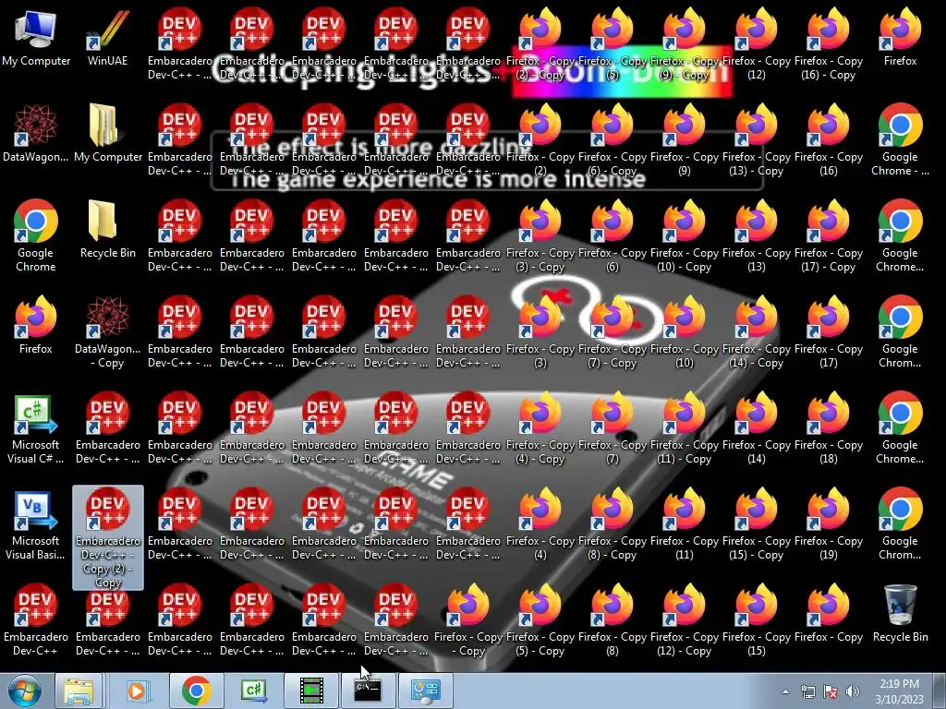This screenshot has height=709, width=946.
Task: Select Firefox - Copy (2) shortcut
Action: click(x=540, y=140)
